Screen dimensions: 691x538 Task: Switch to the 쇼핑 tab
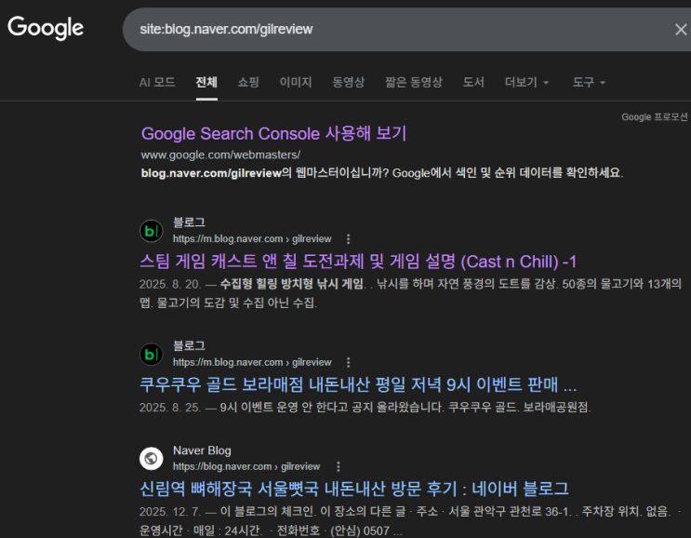(248, 82)
